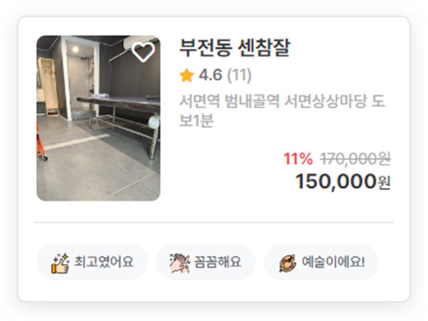Click the wooden locker in the photo
428x321 pixels.
[x=48, y=86]
